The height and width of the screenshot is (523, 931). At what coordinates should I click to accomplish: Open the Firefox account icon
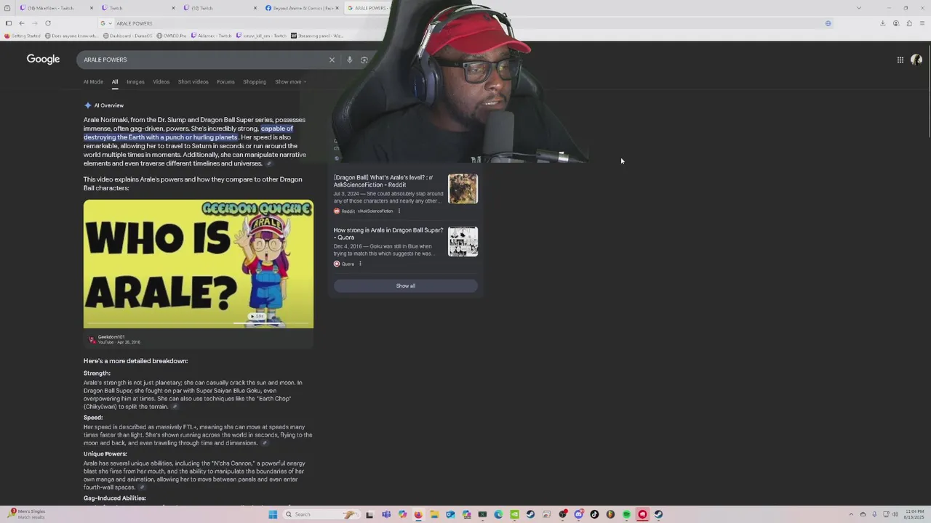tap(896, 23)
